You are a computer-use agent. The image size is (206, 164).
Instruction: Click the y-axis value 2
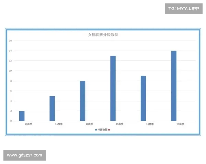pos(11,111)
